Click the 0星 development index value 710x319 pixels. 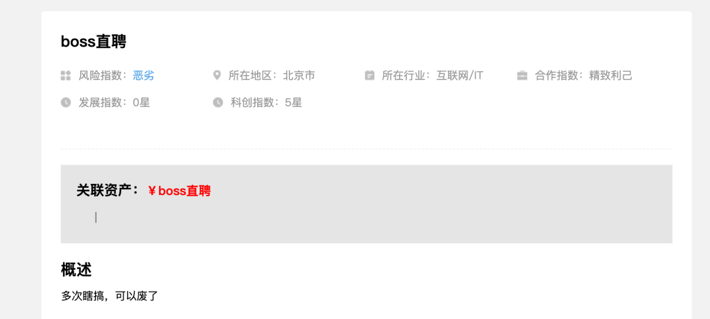pyautogui.click(x=141, y=102)
